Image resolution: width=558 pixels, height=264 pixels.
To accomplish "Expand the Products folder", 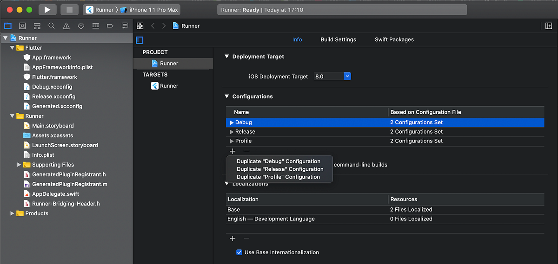I will (x=12, y=213).
